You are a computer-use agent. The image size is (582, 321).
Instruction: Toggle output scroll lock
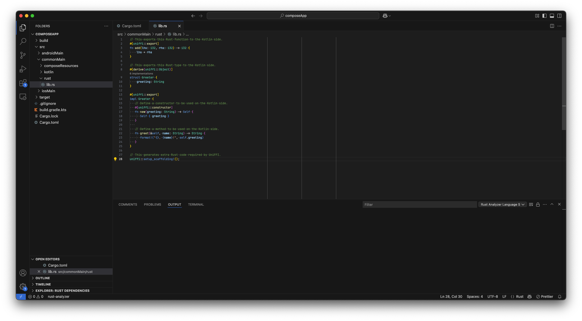[538, 204]
